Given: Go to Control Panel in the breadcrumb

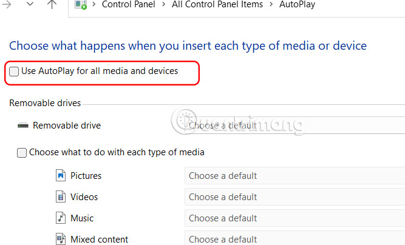Looking at the screenshot, I should (129, 5).
